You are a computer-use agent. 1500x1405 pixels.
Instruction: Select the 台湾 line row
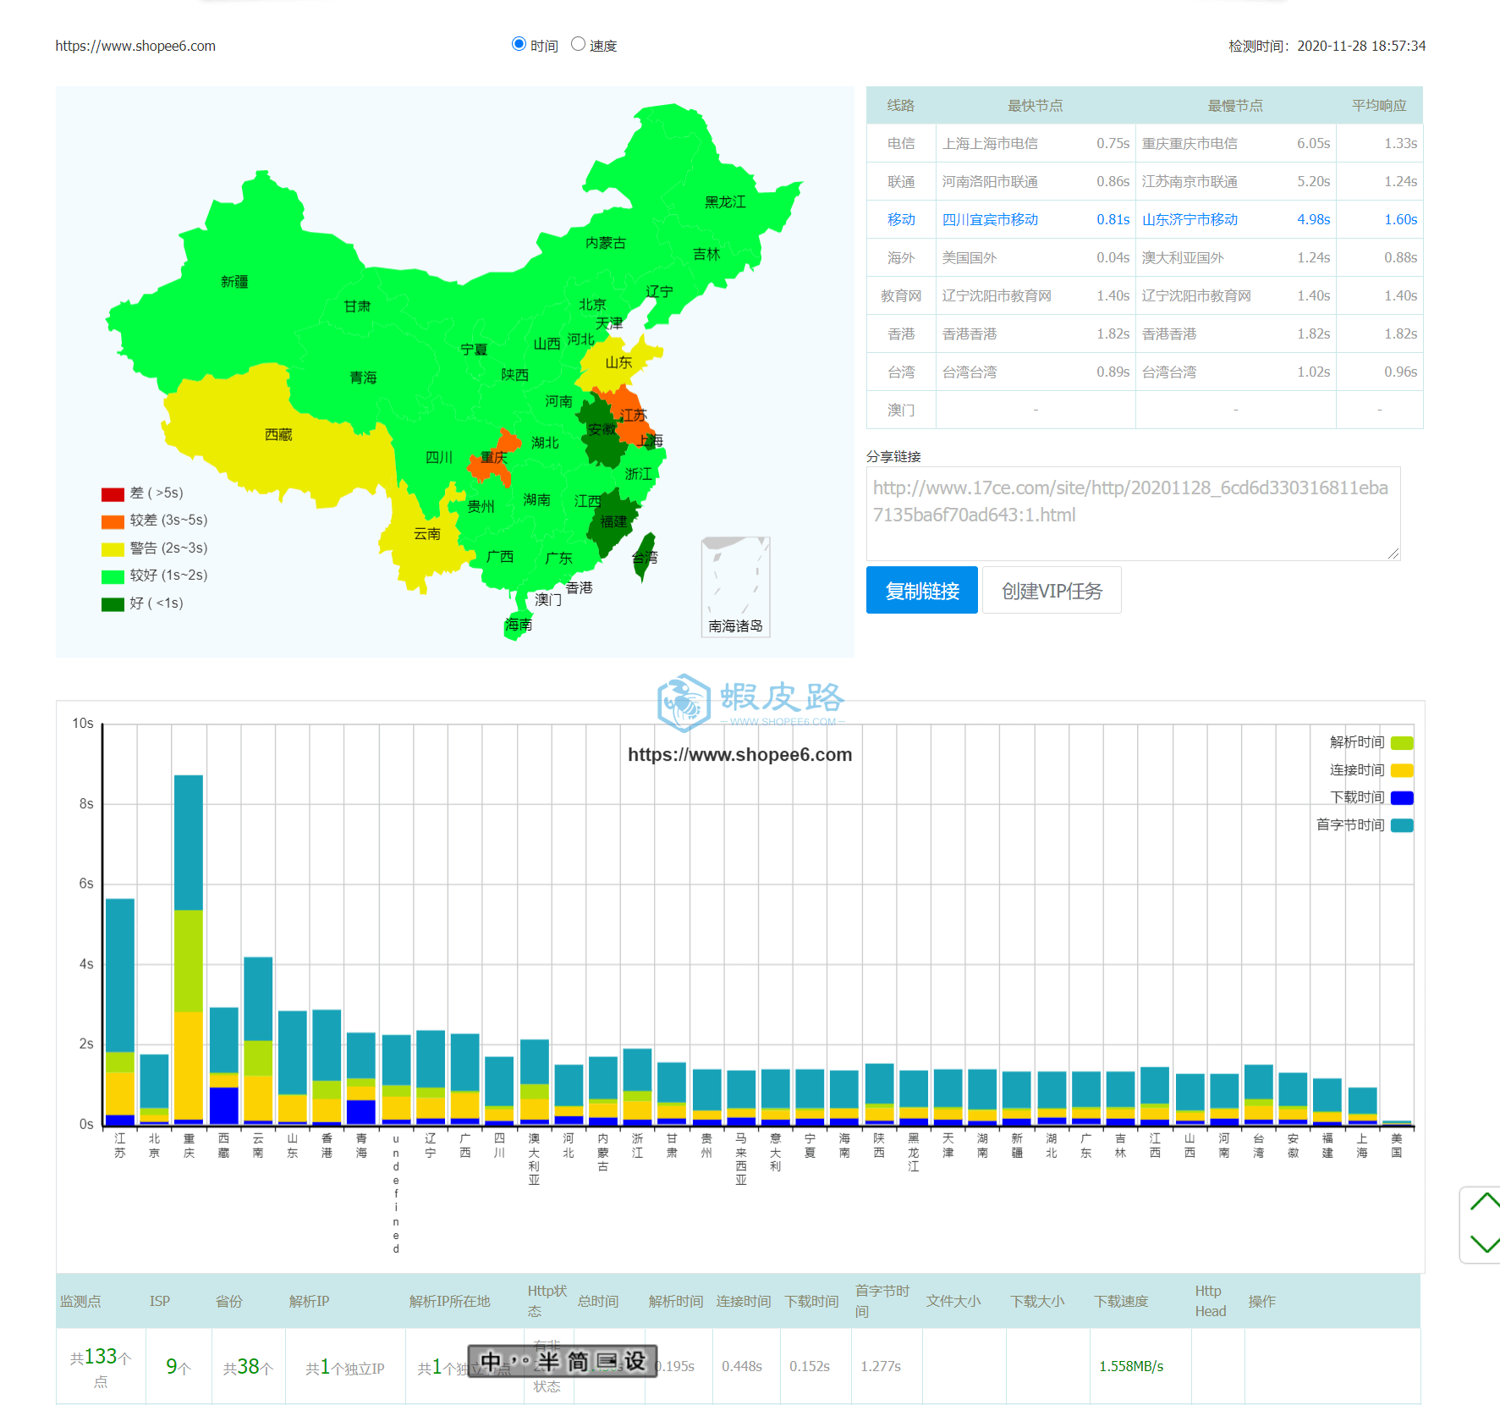(1145, 372)
